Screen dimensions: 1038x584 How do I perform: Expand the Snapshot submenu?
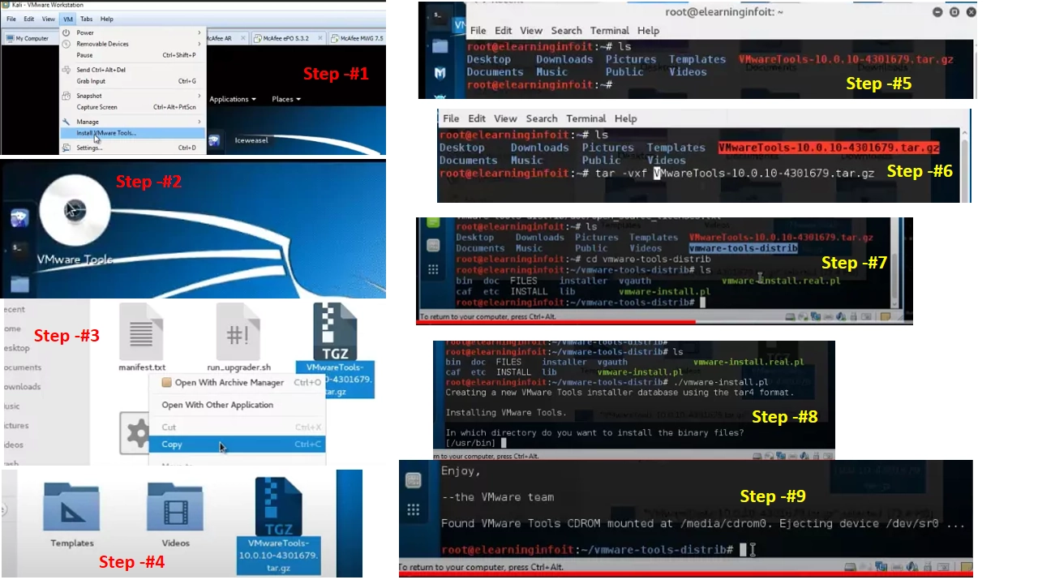coord(134,96)
